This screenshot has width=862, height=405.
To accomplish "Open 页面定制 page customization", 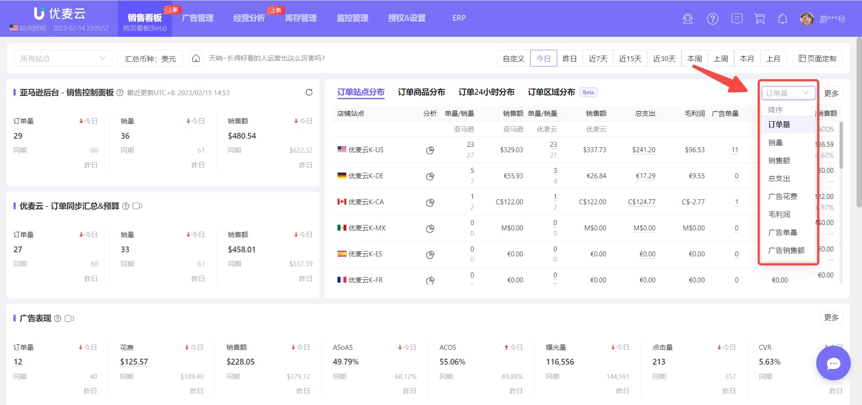I will click(x=818, y=58).
